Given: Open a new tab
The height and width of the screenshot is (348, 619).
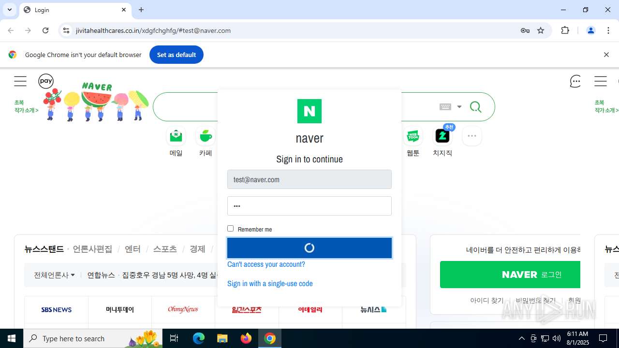Looking at the screenshot, I should (x=141, y=10).
